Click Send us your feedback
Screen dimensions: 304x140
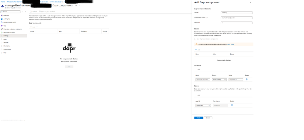(47, 12)
